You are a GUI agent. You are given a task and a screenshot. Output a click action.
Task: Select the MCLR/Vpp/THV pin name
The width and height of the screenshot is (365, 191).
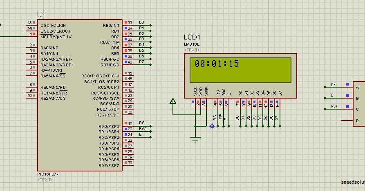(56, 37)
